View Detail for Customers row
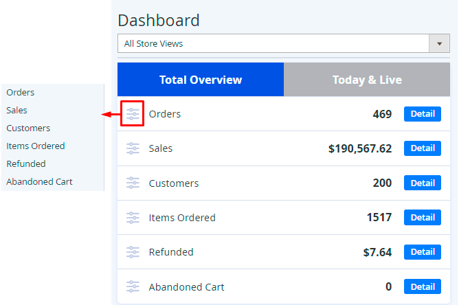 [422, 183]
